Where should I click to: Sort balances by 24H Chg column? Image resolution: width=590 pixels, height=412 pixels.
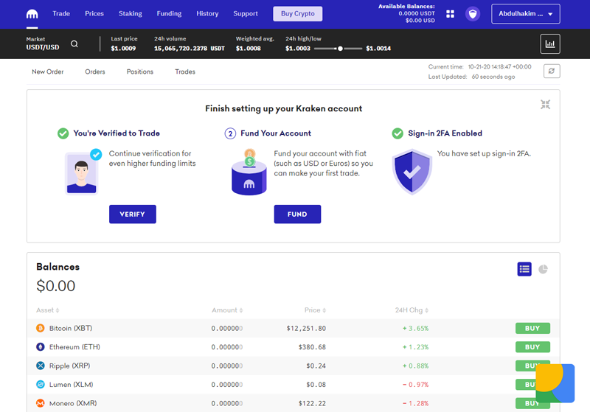(412, 310)
